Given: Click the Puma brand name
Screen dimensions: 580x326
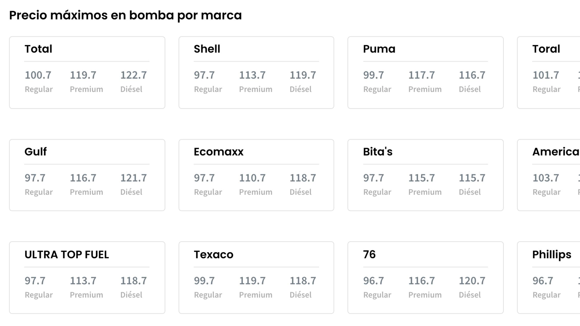Looking at the screenshot, I should (x=379, y=49).
